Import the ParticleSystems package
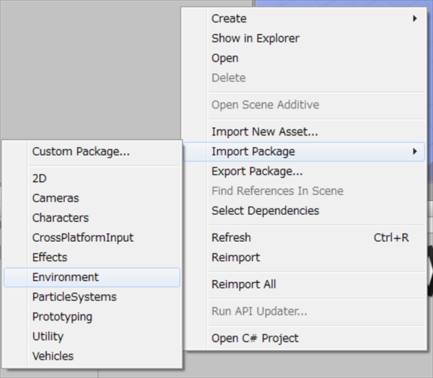Image resolution: width=433 pixels, height=378 pixels. pos(74,297)
